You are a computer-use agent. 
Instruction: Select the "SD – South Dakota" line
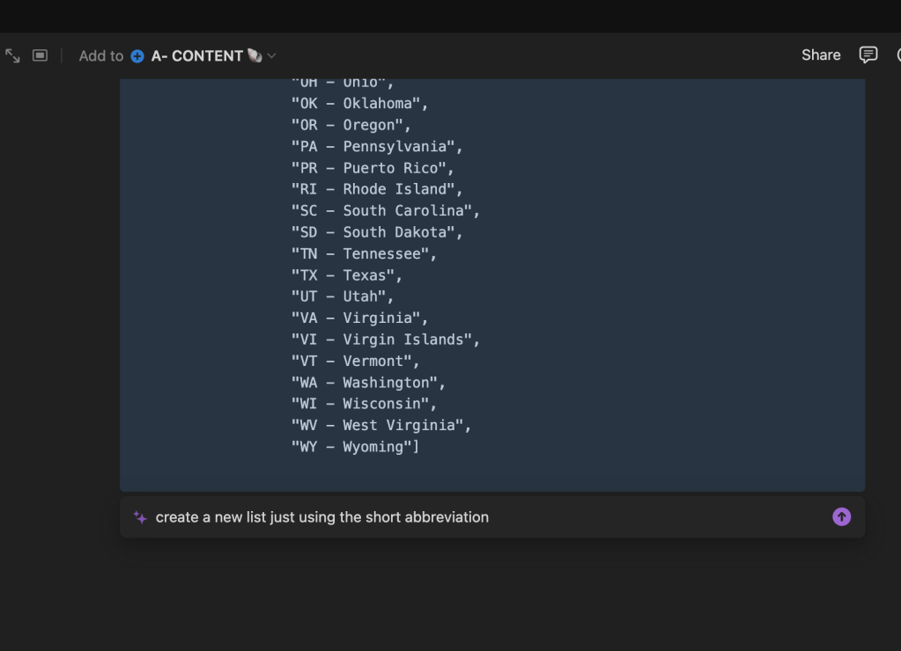point(377,232)
